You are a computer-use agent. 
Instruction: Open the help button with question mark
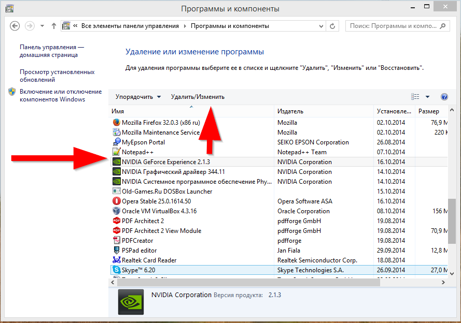pos(444,97)
